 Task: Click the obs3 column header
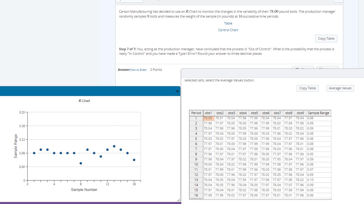[x=231, y=113]
